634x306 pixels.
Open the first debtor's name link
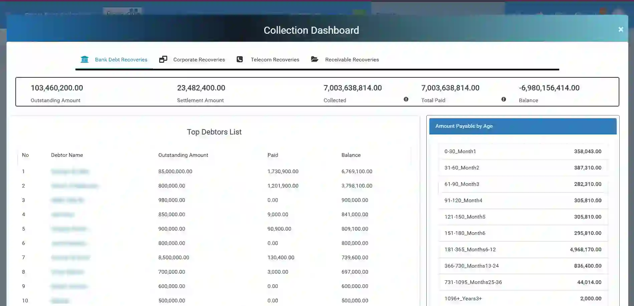[x=70, y=171]
